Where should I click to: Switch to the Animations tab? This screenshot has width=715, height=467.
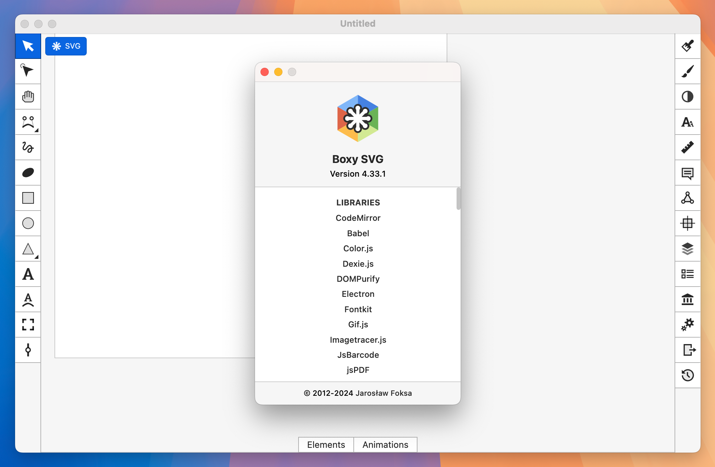point(385,445)
